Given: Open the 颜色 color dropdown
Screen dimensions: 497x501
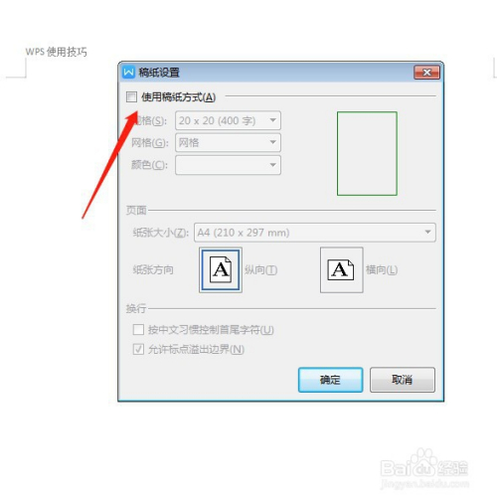Looking at the screenshot, I should [x=228, y=165].
